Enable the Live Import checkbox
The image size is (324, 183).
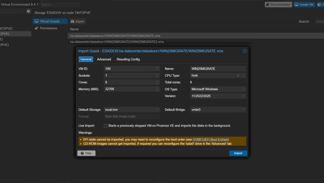[106, 126]
